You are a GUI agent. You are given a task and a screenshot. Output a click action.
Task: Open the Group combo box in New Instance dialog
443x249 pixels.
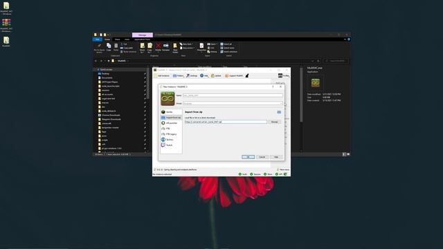[x=233, y=104]
